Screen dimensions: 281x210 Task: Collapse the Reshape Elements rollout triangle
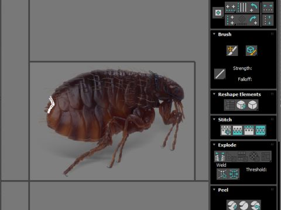pyautogui.click(x=214, y=94)
